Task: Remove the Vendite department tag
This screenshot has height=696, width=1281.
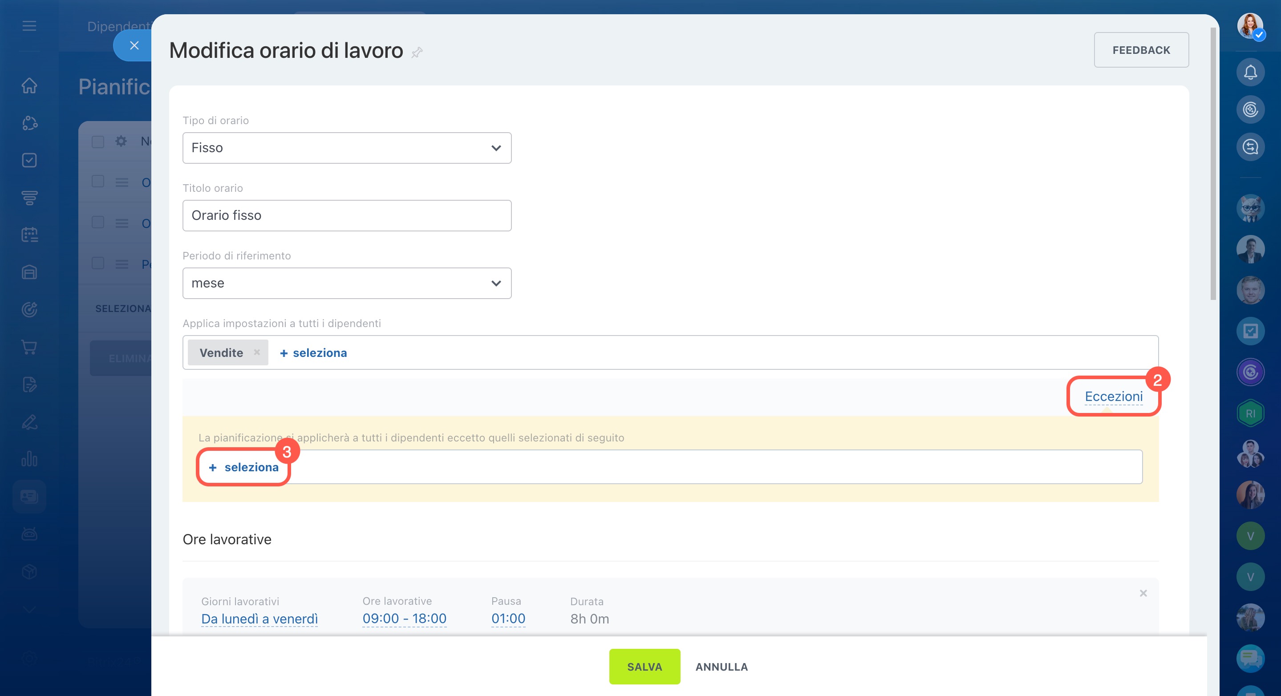Action: 256,352
